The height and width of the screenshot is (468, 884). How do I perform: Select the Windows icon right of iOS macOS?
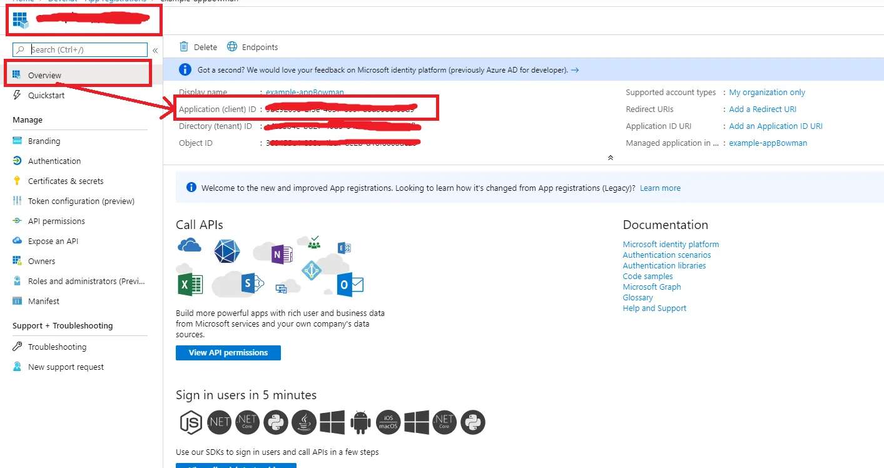click(x=417, y=423)
